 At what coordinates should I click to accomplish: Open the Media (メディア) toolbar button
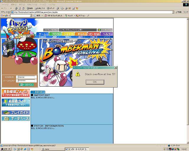pos(50,8)
